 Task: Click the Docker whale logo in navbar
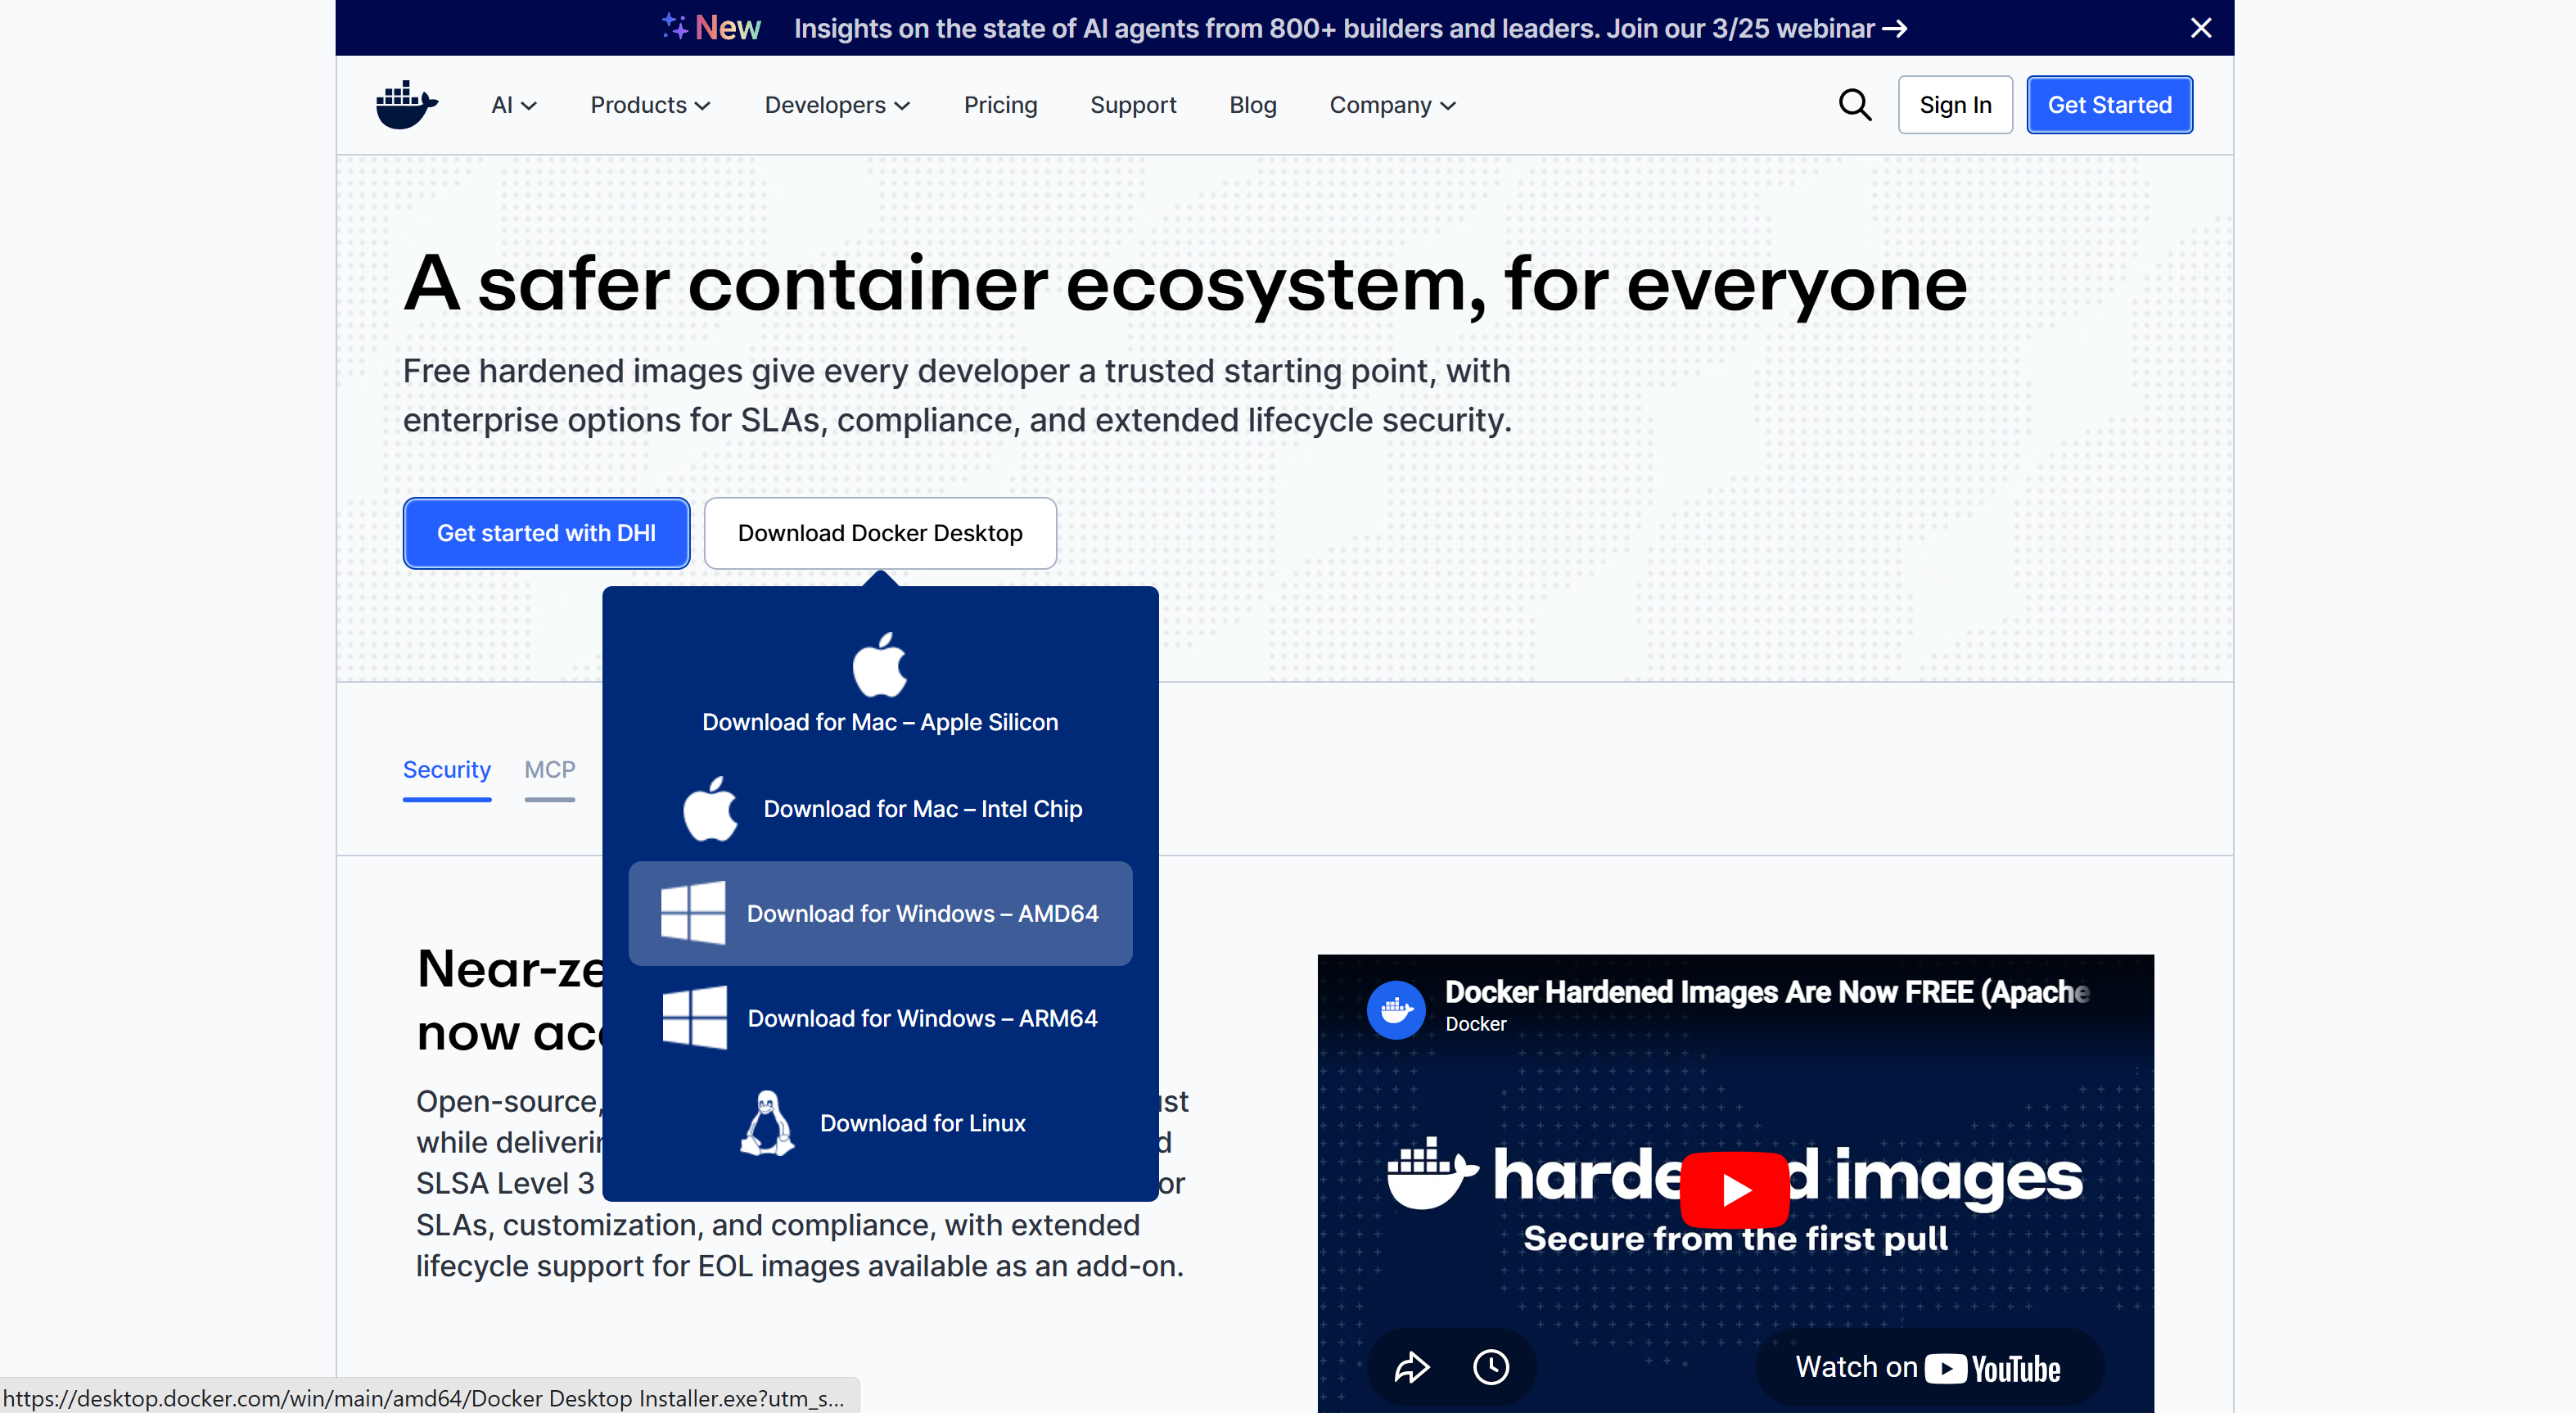tap(406, 105)
